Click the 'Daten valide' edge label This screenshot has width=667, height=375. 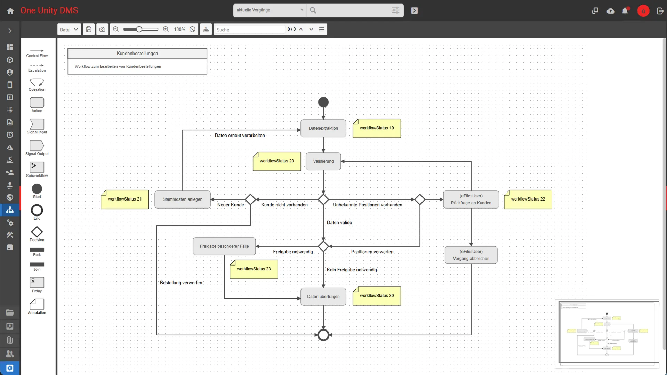click(x=339, y=223)
